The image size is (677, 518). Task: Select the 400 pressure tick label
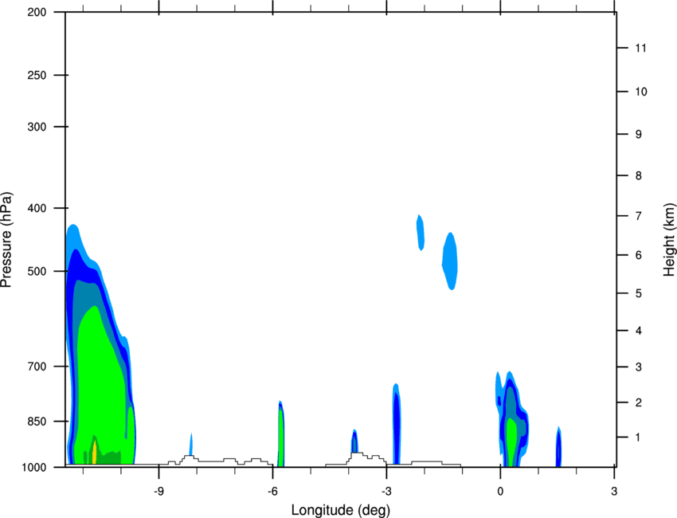pos(37,208)
